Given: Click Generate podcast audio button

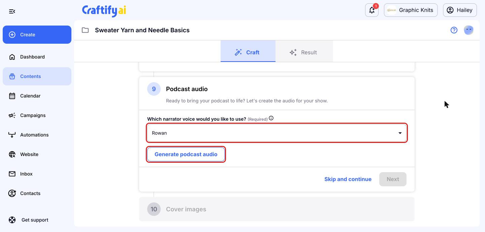Looking at the screenshot, I should (x=186, y=154).
